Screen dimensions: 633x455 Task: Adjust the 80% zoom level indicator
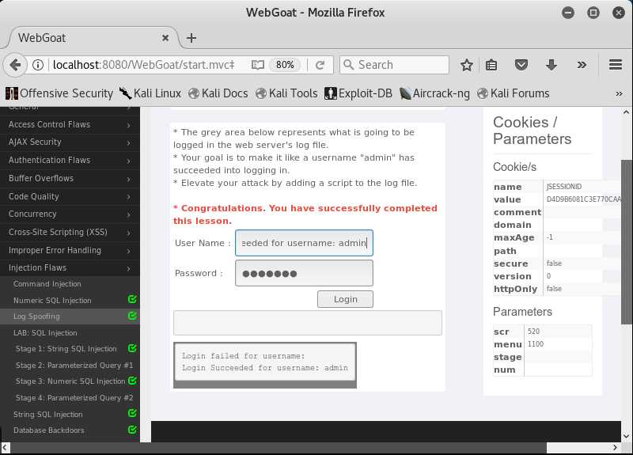[285, 65]
